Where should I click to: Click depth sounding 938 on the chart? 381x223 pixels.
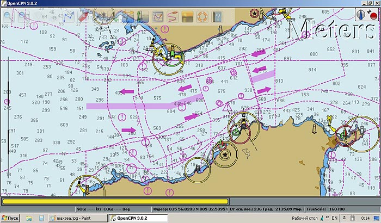[248, 90]
